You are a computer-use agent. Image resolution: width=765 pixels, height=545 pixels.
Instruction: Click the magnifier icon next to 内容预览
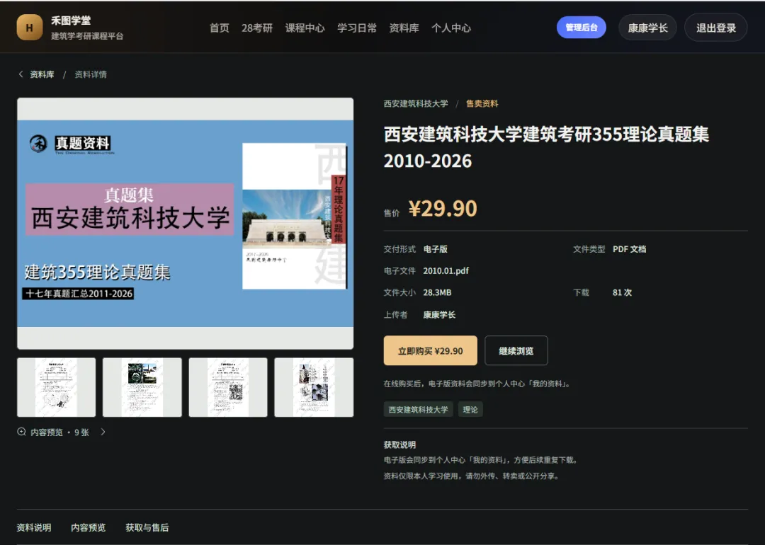21,432
